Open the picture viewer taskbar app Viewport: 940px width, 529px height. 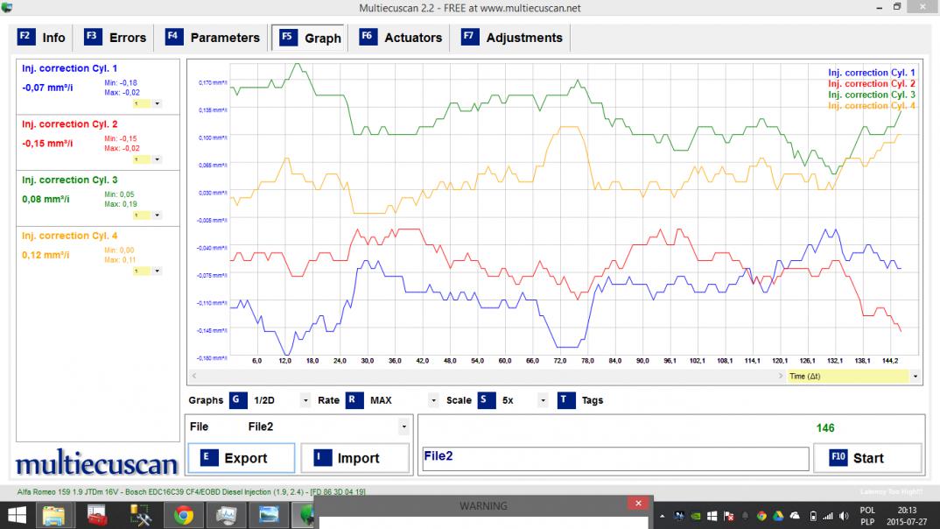227,516
